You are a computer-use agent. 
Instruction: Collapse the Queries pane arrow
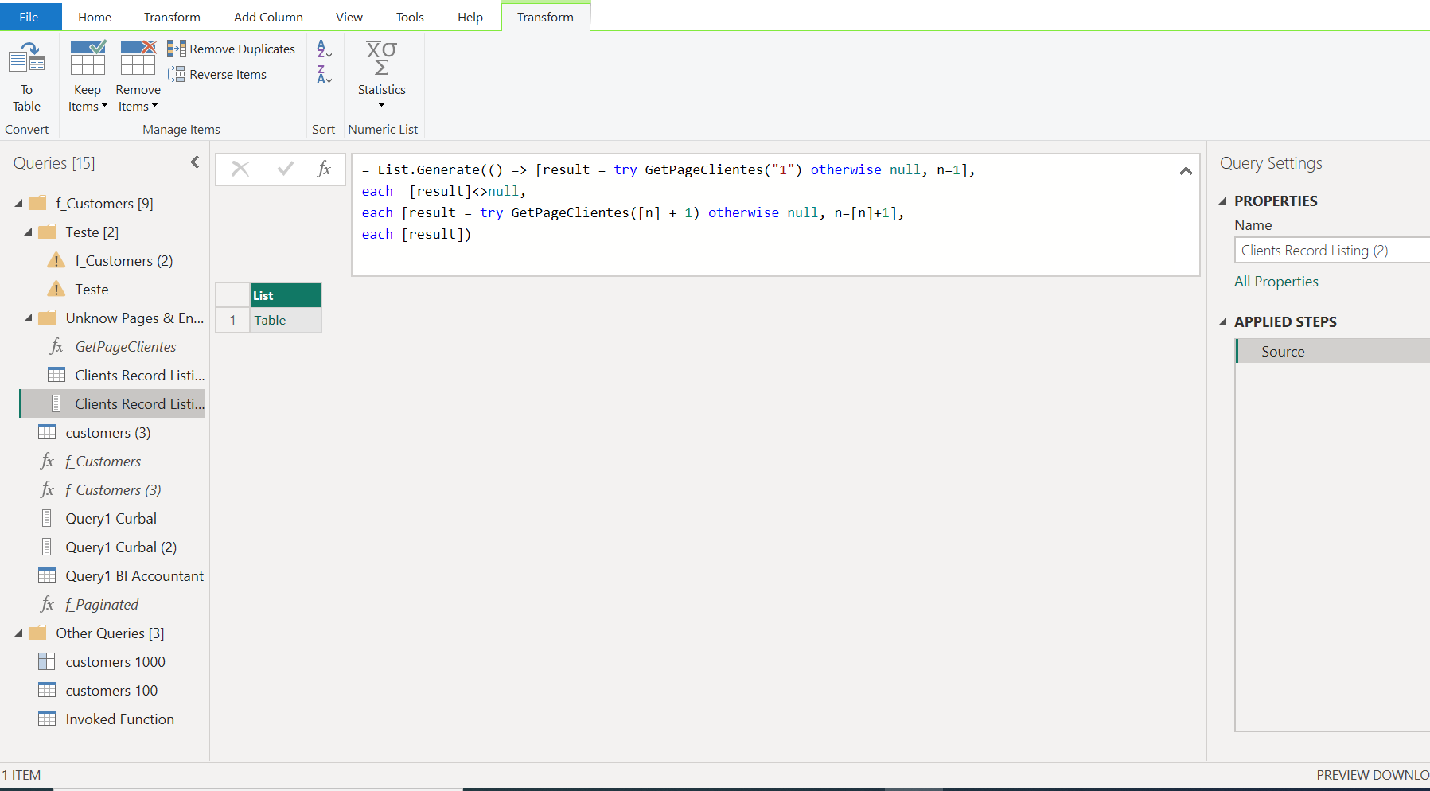[195, 162]
